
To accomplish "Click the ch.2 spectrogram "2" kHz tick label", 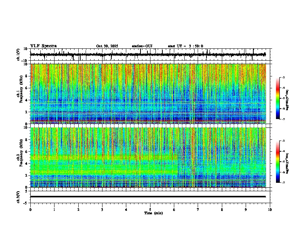I will pos(27,175).
